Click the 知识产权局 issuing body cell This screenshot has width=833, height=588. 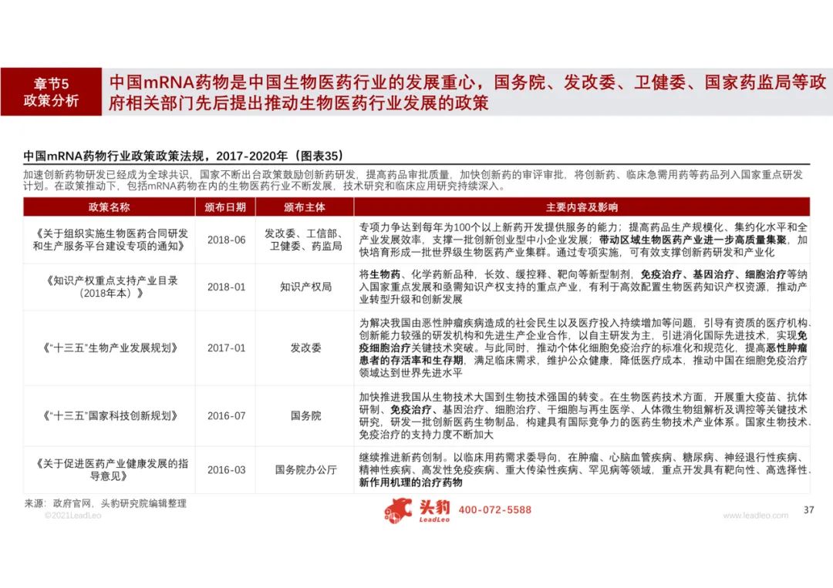click(305, 287)
